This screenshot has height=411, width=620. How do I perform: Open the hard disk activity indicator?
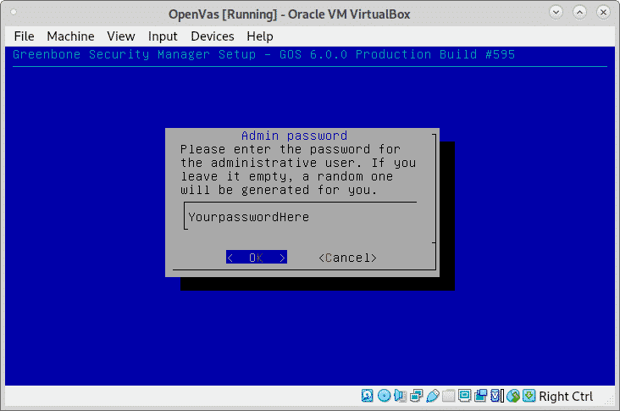pos(368,396)
